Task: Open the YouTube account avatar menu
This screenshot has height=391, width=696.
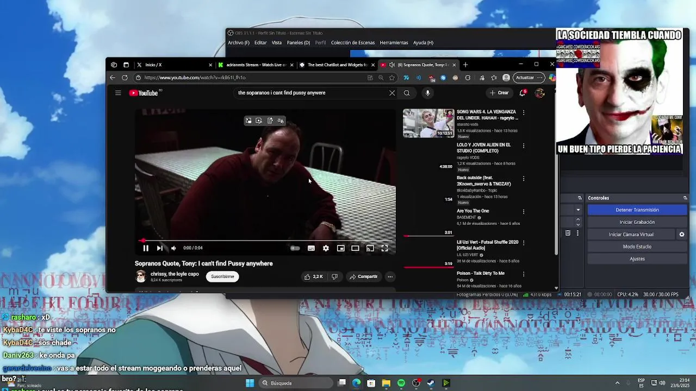Action: click(x=539, y=93)
